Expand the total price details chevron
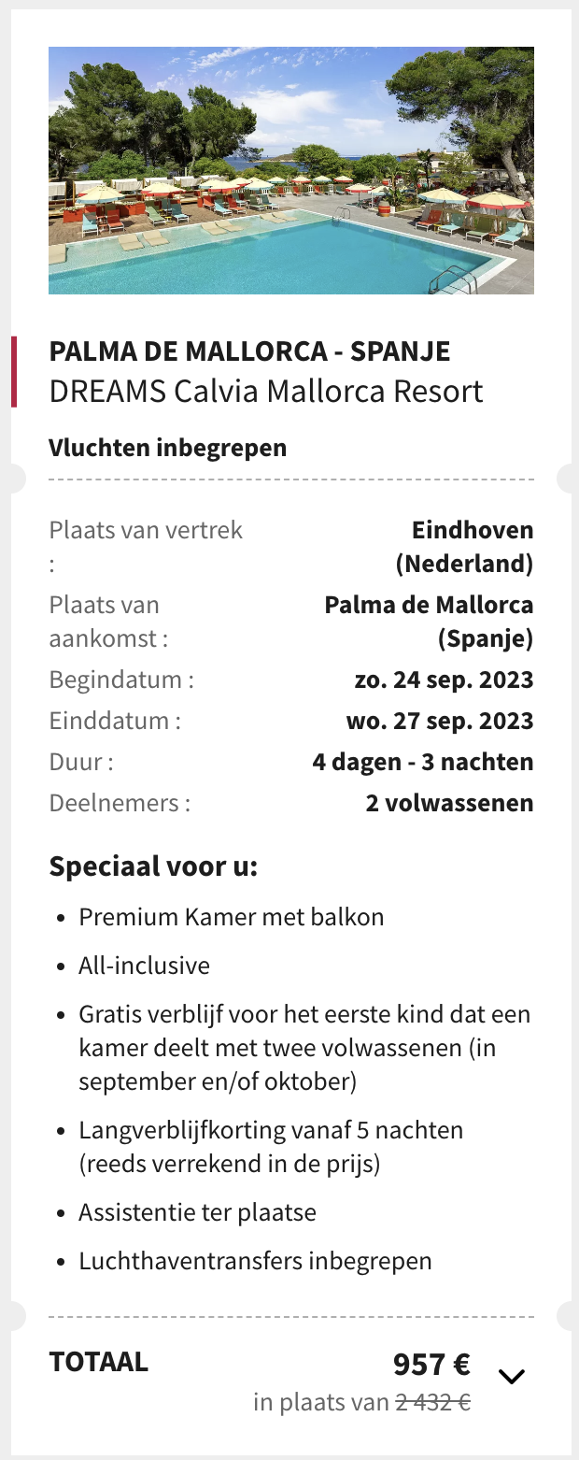Viewport: 579px width, 1460px height. pyautogui.click(x=512, y=1376)
